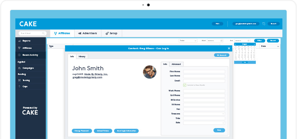Image resolution: width=297 pixels, height=139 pixels.
Task: Focus the Last Name field
Action: pyautogui.click(x=204, y=76)
